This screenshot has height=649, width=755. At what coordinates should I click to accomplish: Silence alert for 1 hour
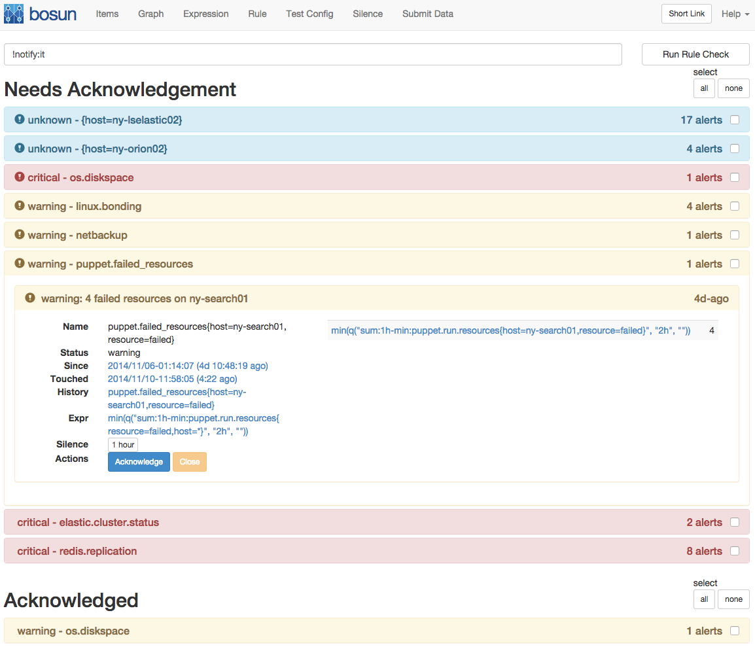pos(123,445)
